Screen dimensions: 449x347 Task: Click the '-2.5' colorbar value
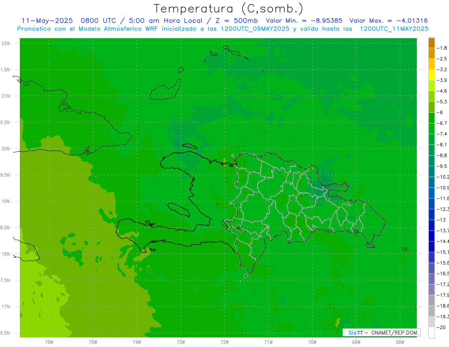(x=442, y=59)
